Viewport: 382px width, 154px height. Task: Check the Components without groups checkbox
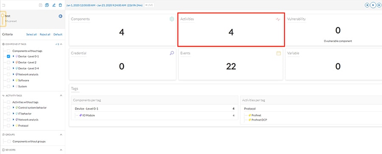[x=9, y=141]
